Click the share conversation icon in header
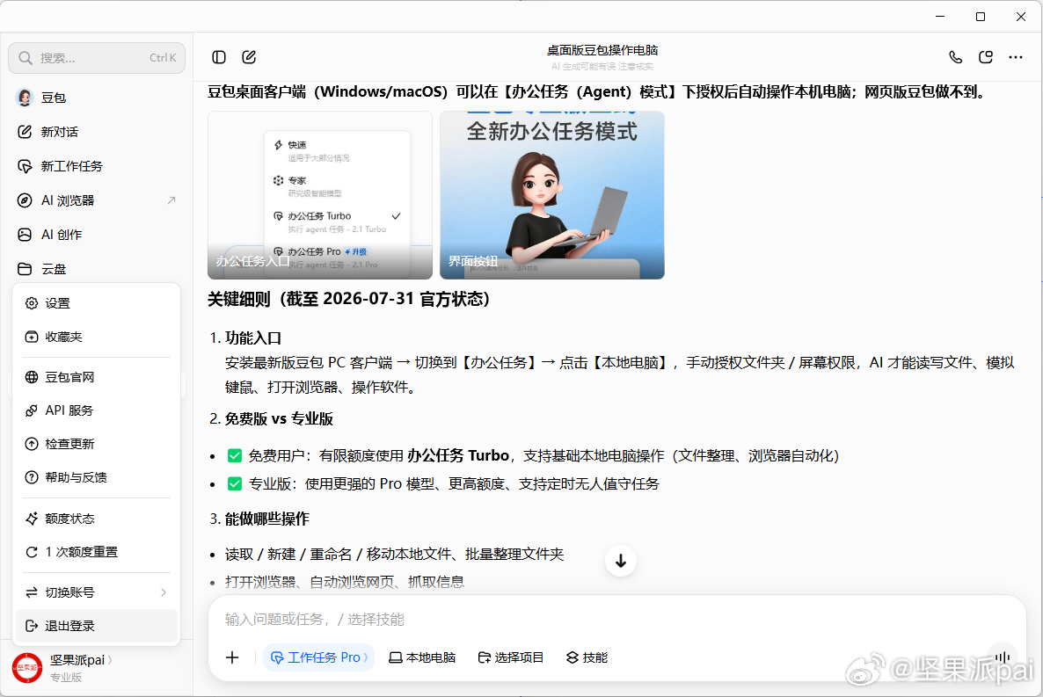 coord(986,57)
